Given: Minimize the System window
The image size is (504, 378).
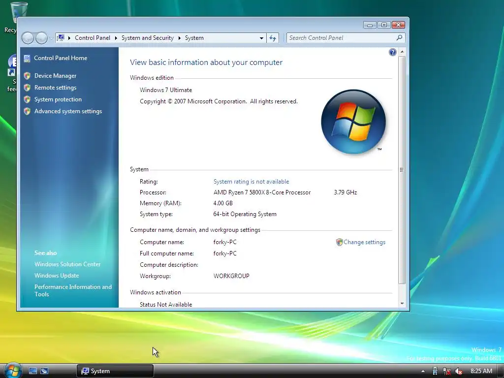Looking at the screenshot, I should click(370, 25).
